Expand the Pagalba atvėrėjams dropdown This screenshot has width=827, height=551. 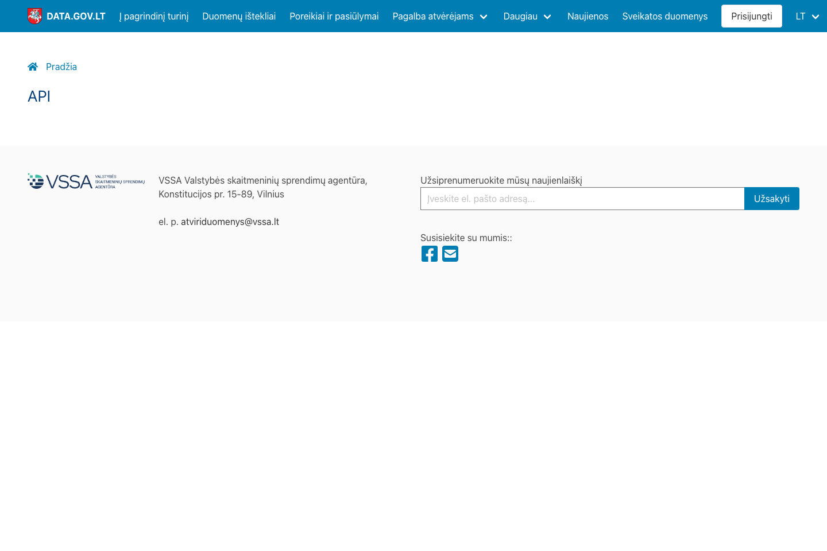[440, 16]
